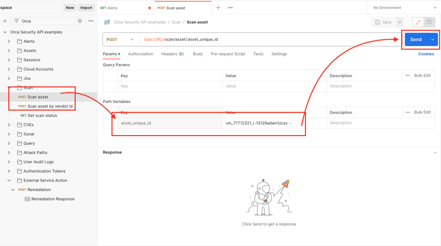Click the plus icon to create new collection

(x=5, y=21)
